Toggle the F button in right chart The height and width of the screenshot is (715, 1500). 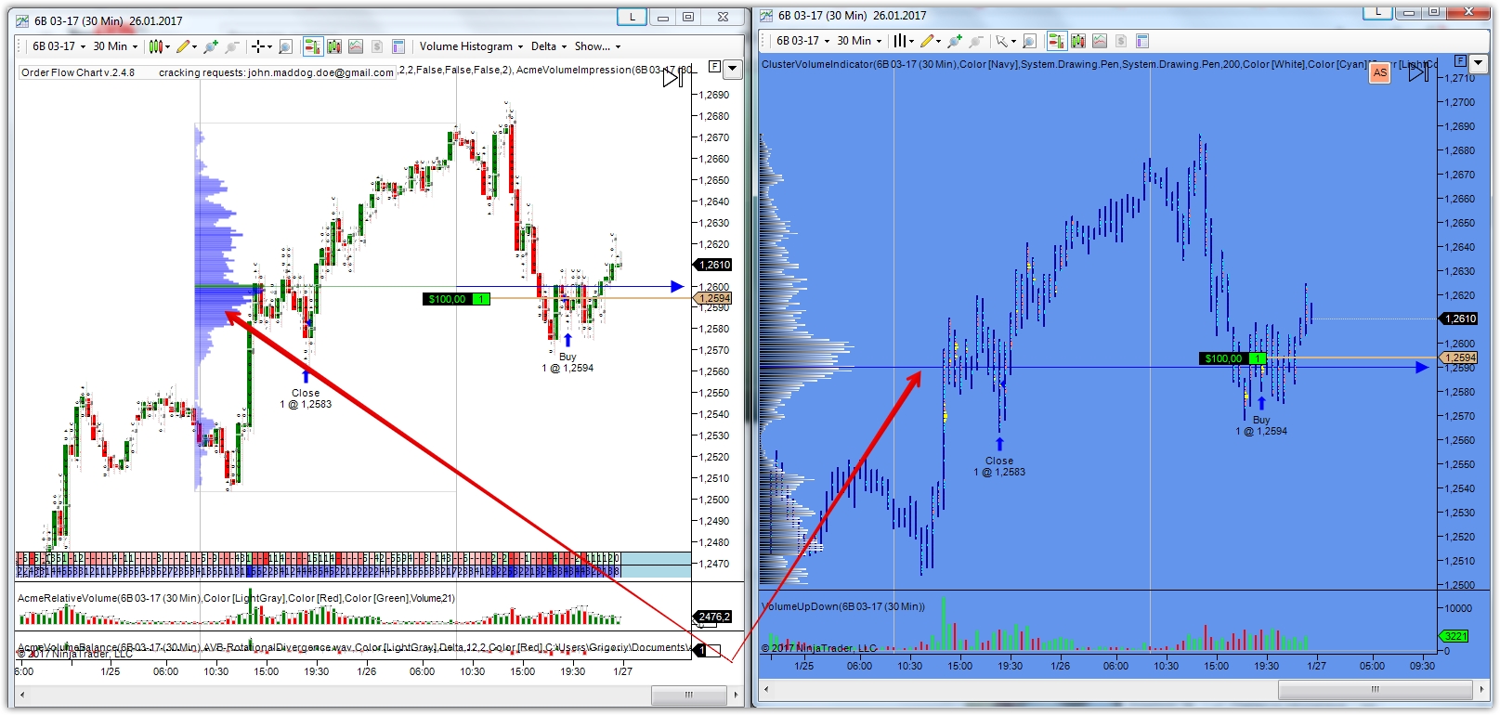1460,60
